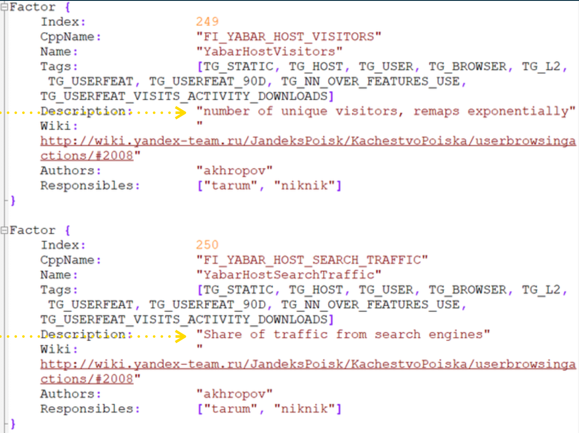Collapse the first Factor block with index 249
Screen dimensions: 579x433
pos(4,7)
